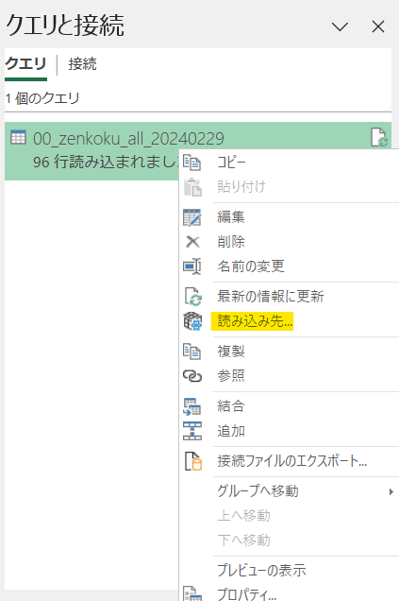Choose 読み込み先... from the context menu
The width and height of the screenshot is (399, 601).
click(x=255, y=321)
